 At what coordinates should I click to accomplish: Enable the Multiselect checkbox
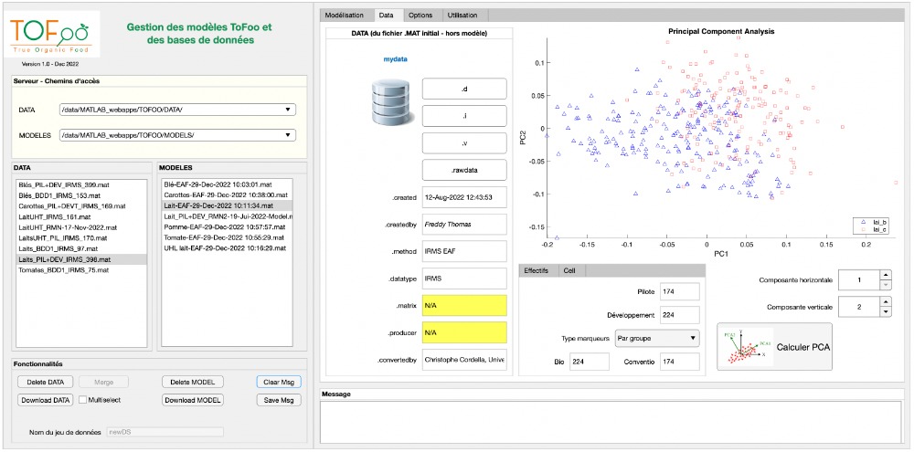83,400
